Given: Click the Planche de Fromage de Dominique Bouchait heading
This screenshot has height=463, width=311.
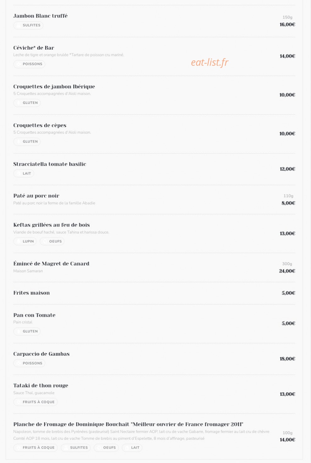Looking at the screenshot, I should coord(128,424).
